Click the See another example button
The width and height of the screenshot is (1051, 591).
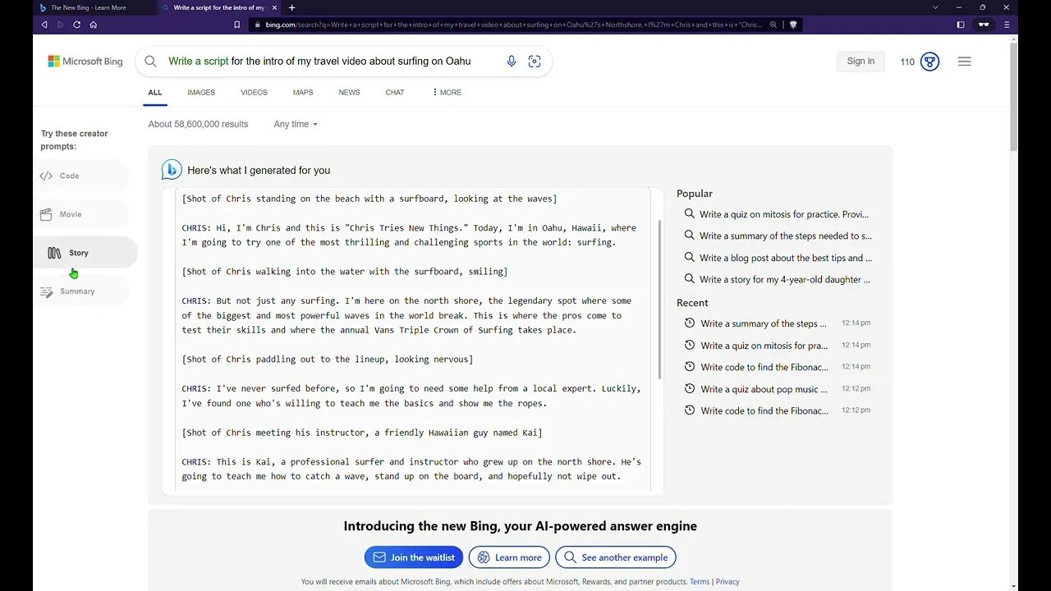616,557
